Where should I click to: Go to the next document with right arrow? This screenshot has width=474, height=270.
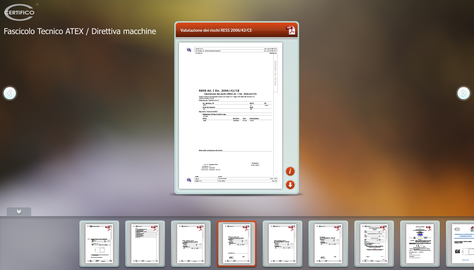point(463,93)
